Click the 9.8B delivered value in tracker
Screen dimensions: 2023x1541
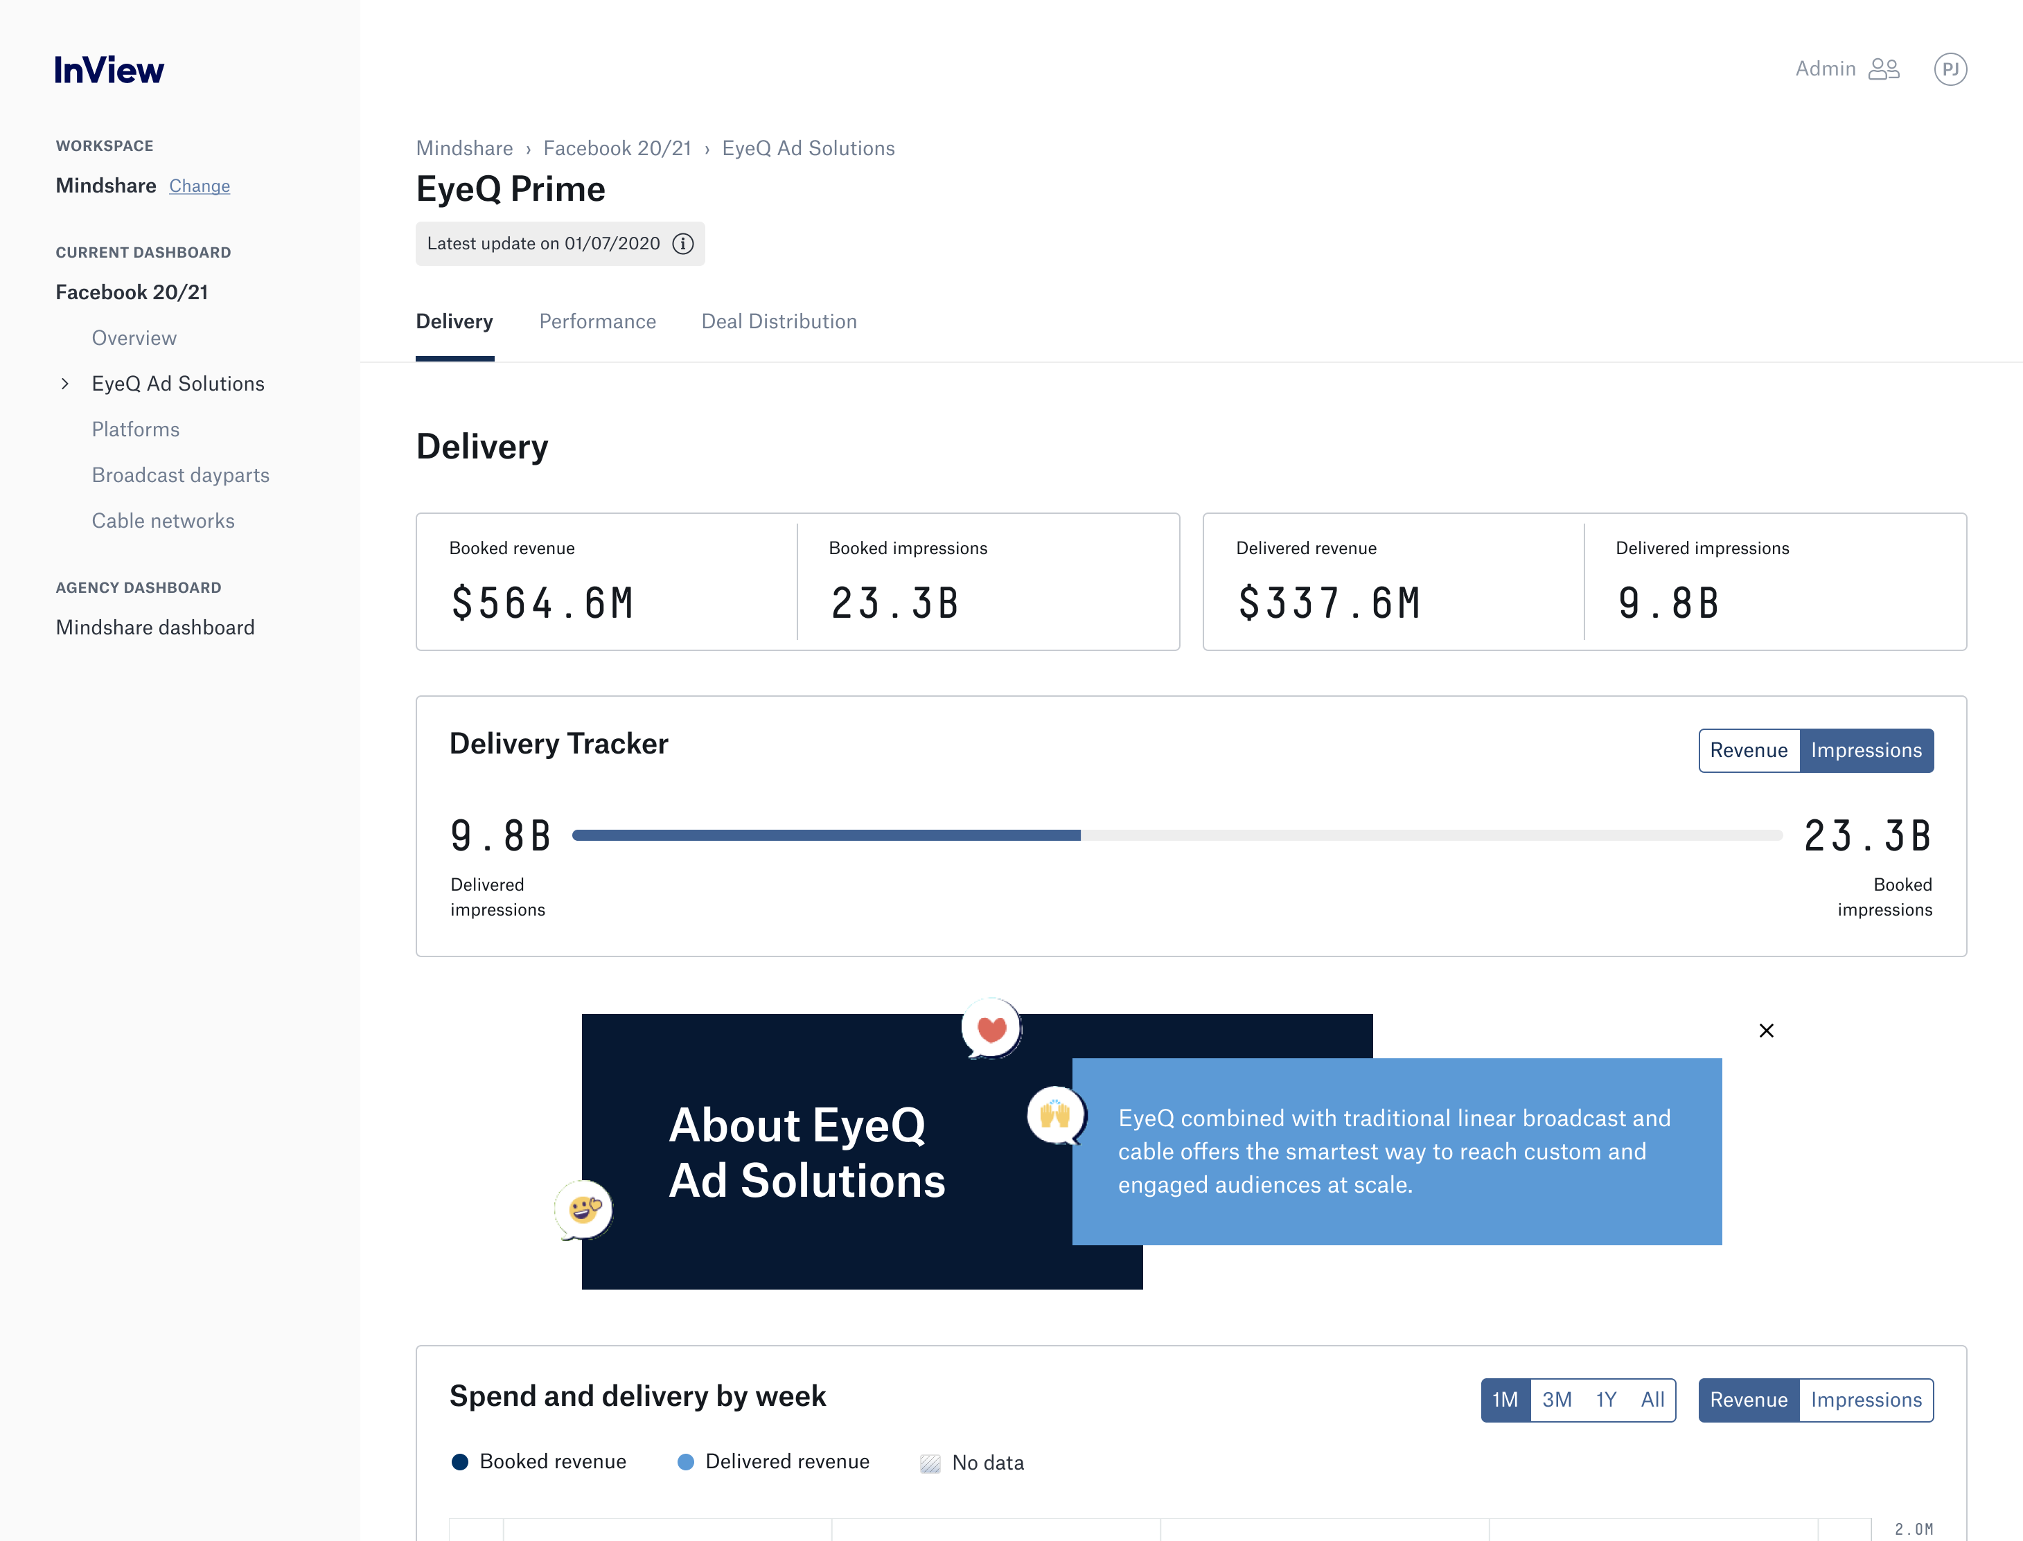tap(501, 836)
